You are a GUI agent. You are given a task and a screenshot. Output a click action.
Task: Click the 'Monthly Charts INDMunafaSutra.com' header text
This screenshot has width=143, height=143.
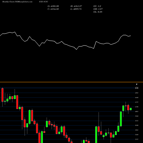coord(17,2)
